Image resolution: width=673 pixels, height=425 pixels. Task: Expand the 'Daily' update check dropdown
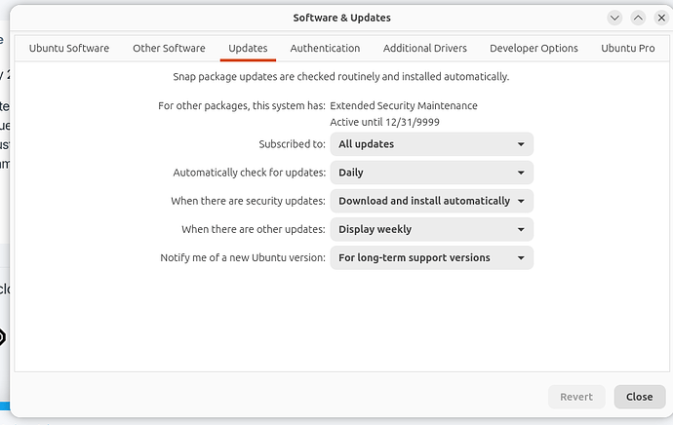pos(432,173)
